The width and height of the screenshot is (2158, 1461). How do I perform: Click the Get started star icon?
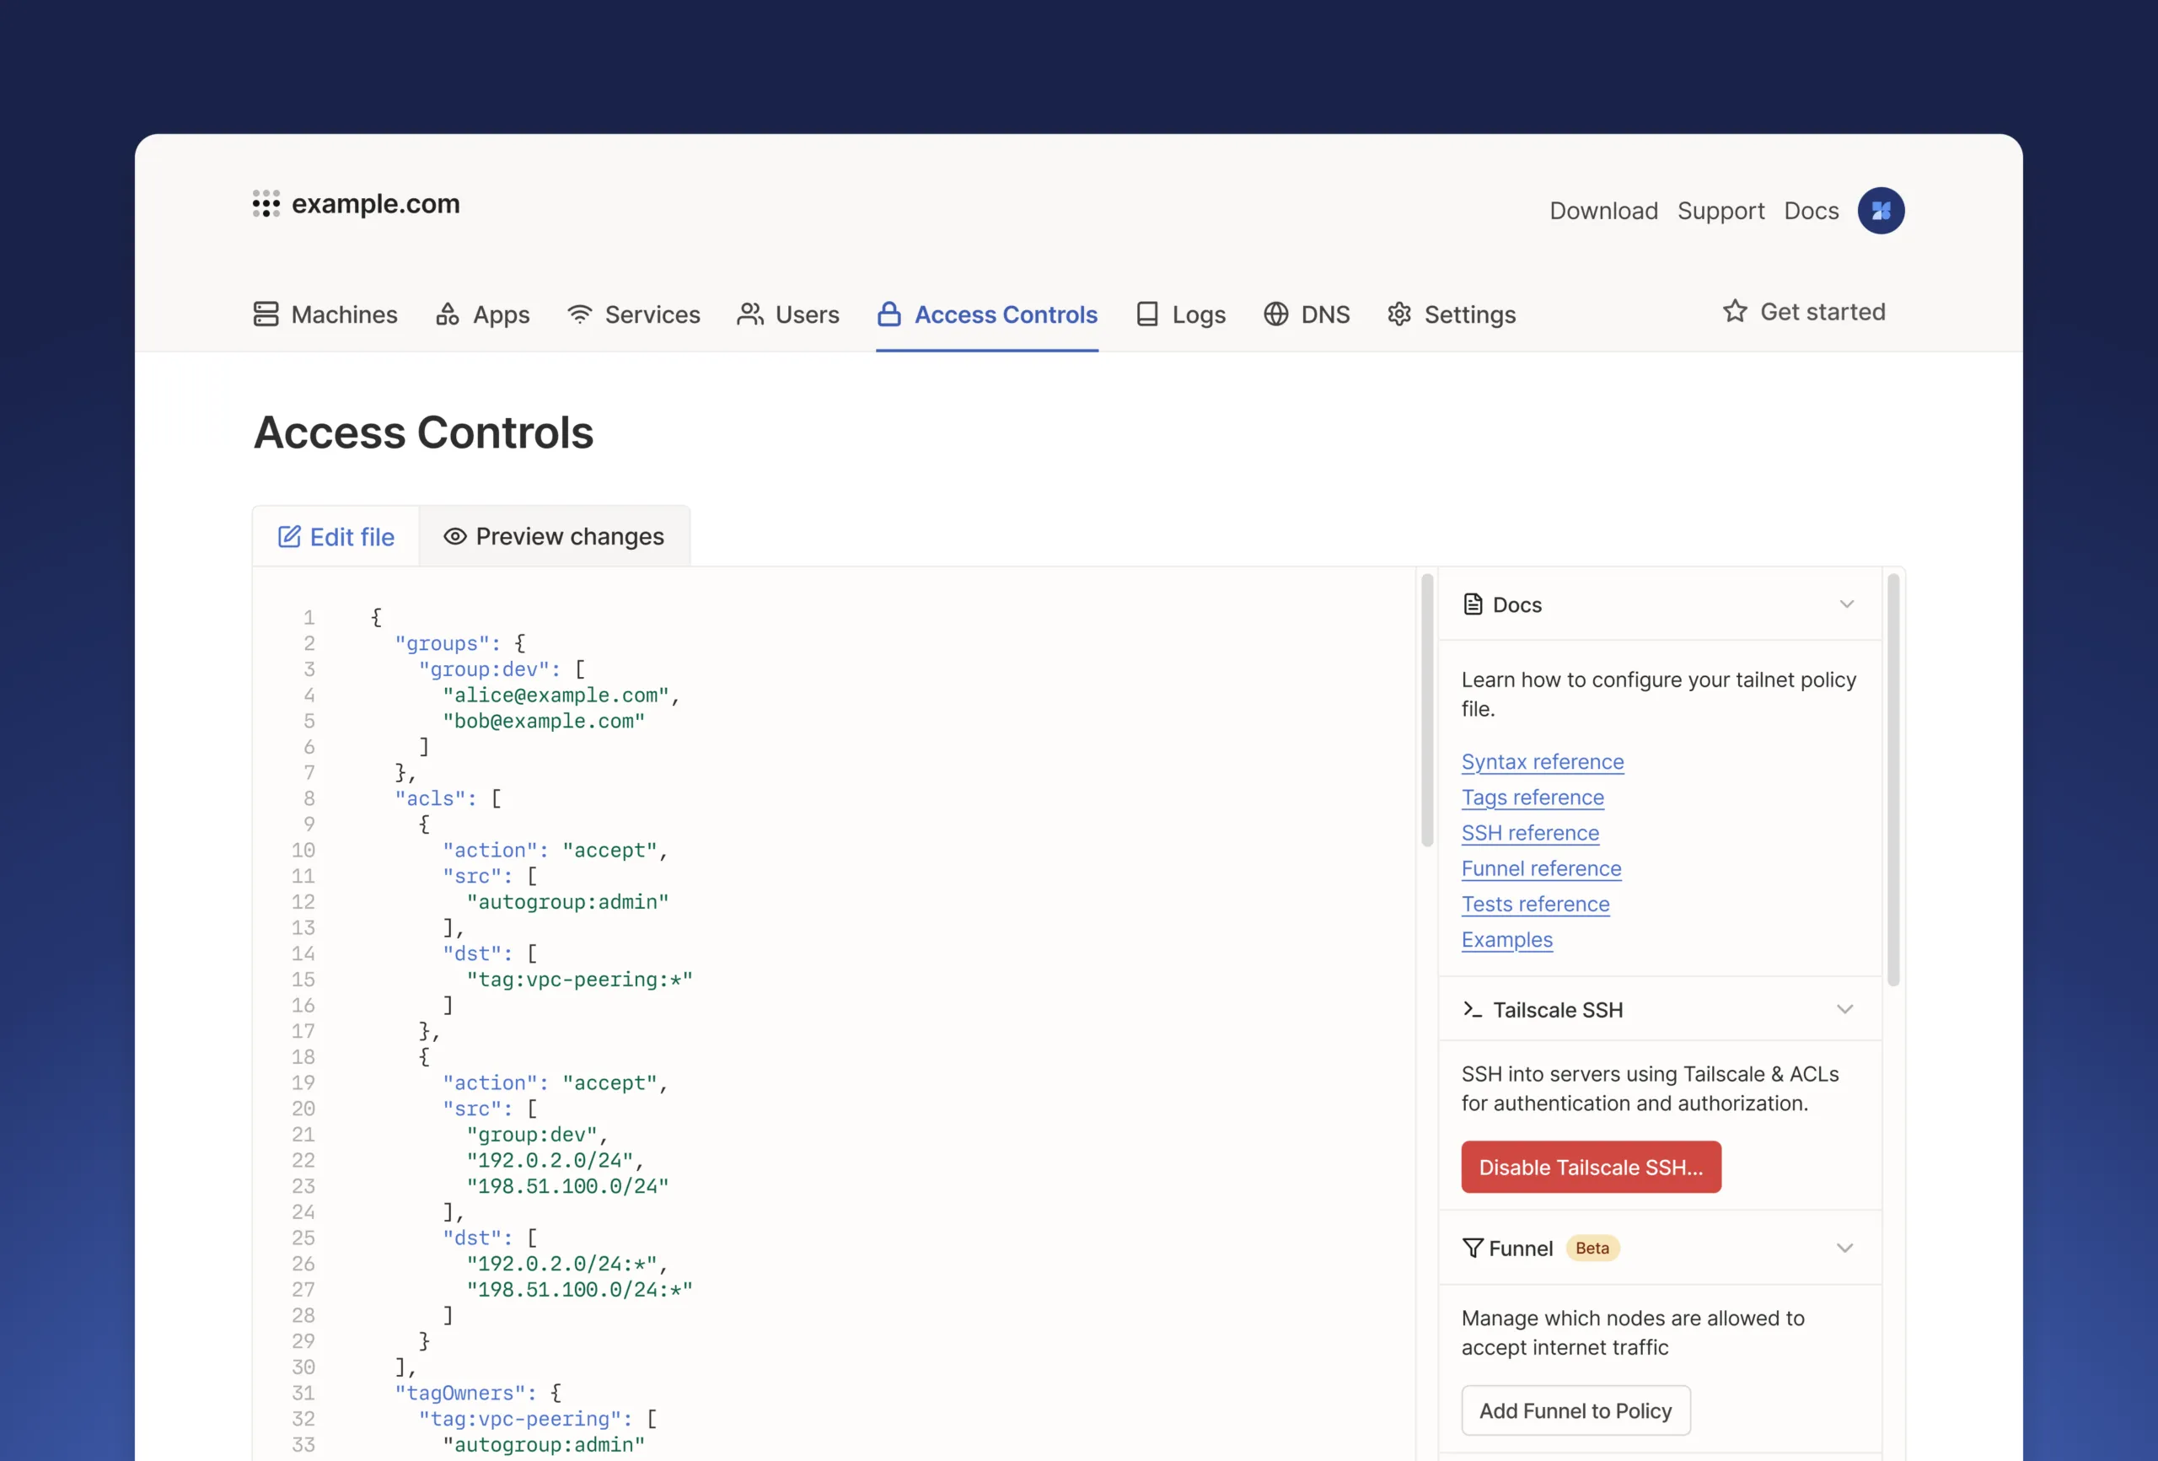pyautogui.click(x=1735, y=311)
